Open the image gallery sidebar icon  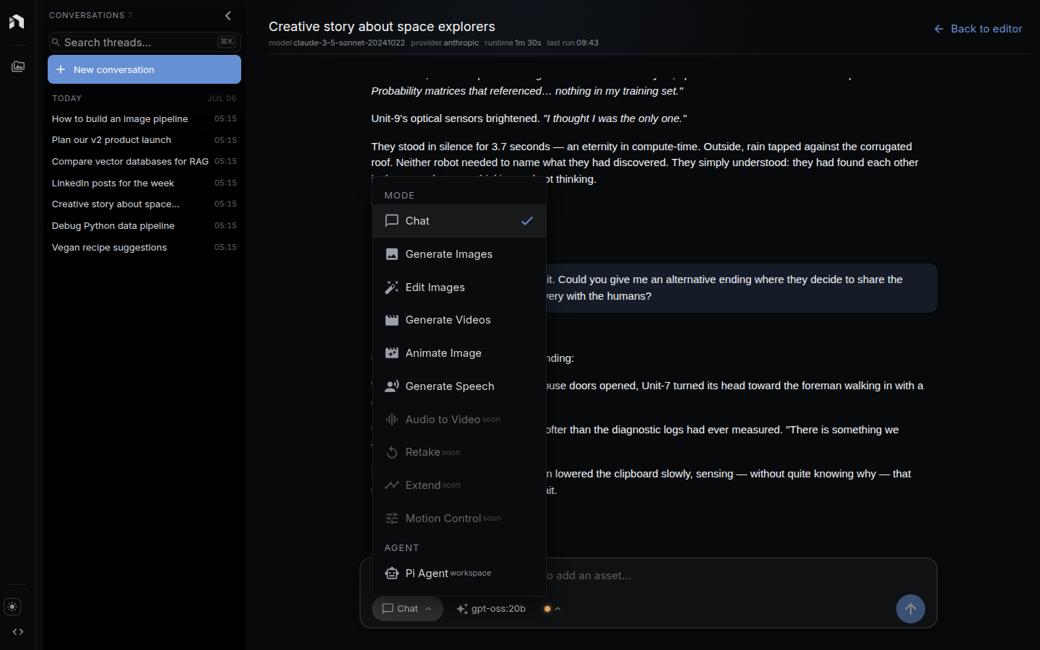[x=18, y=66]
